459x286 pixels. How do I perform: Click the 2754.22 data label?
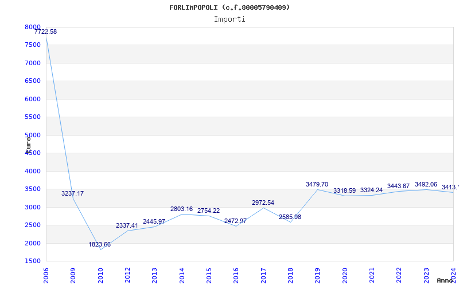(x=208, y=210)
